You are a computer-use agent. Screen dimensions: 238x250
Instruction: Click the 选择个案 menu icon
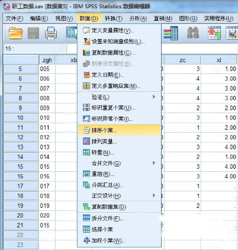[86, 229]
